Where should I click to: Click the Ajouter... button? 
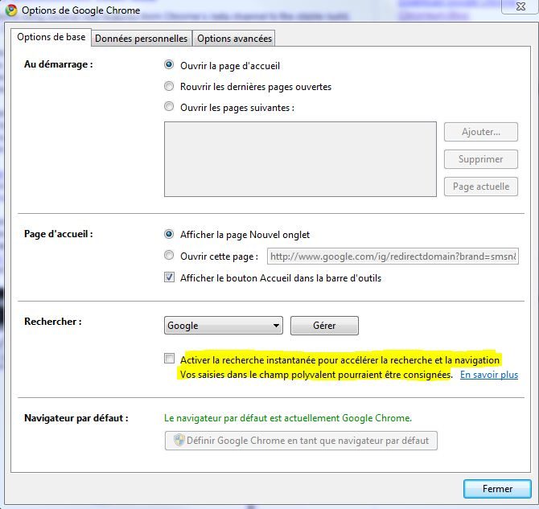pos(480,132)
